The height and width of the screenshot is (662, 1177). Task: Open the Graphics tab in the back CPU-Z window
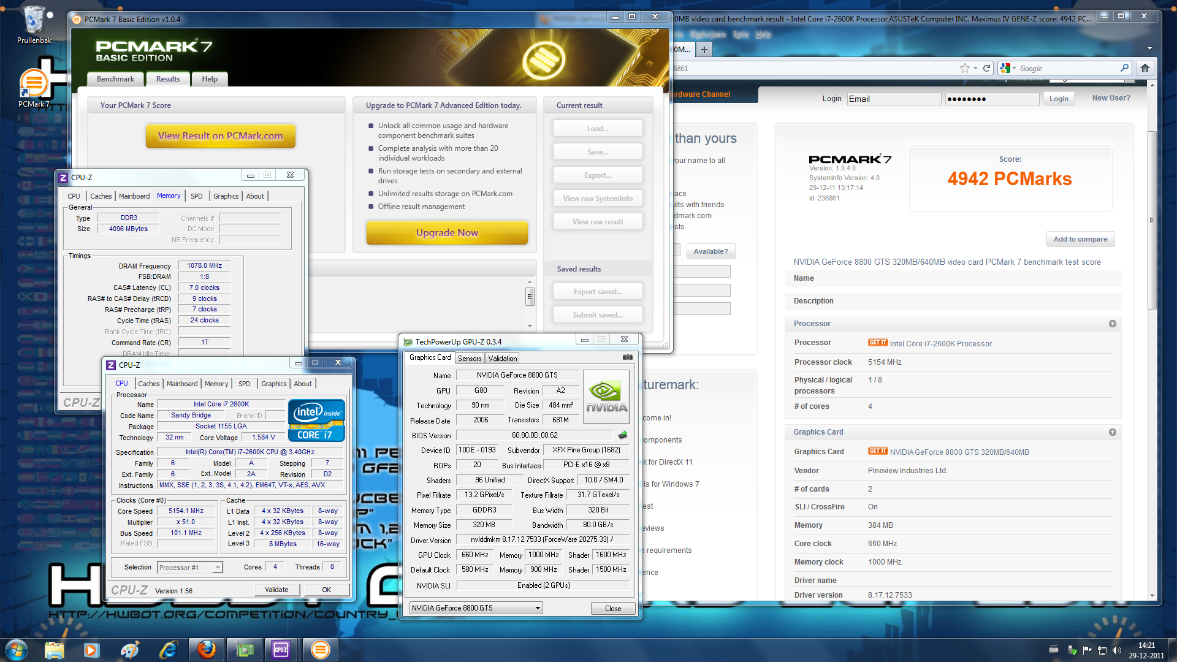click(x=226, y=196)
